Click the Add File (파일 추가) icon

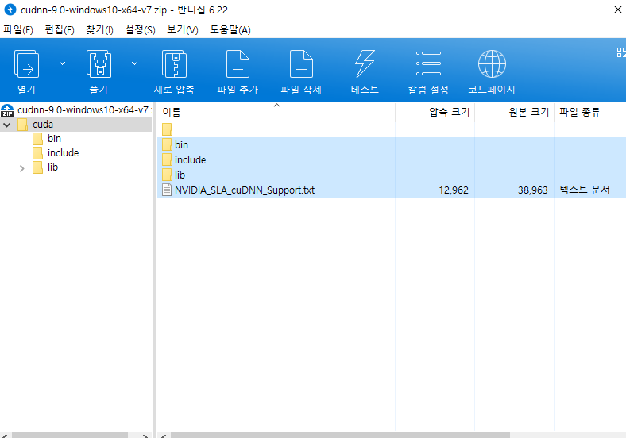[x=238, y=63]
